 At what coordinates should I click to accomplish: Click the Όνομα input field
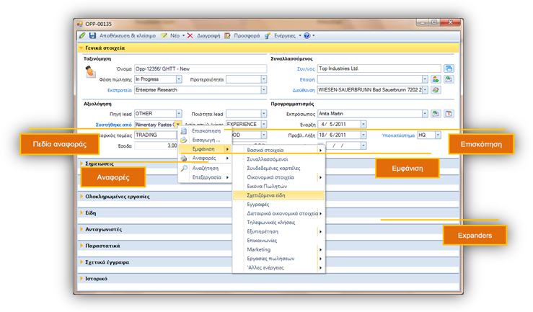click(x=201, y=68)
